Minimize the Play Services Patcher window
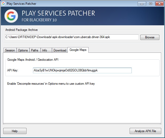Viewport: 165px width, 138px height. pyautogui.click(x=142, y=4)
